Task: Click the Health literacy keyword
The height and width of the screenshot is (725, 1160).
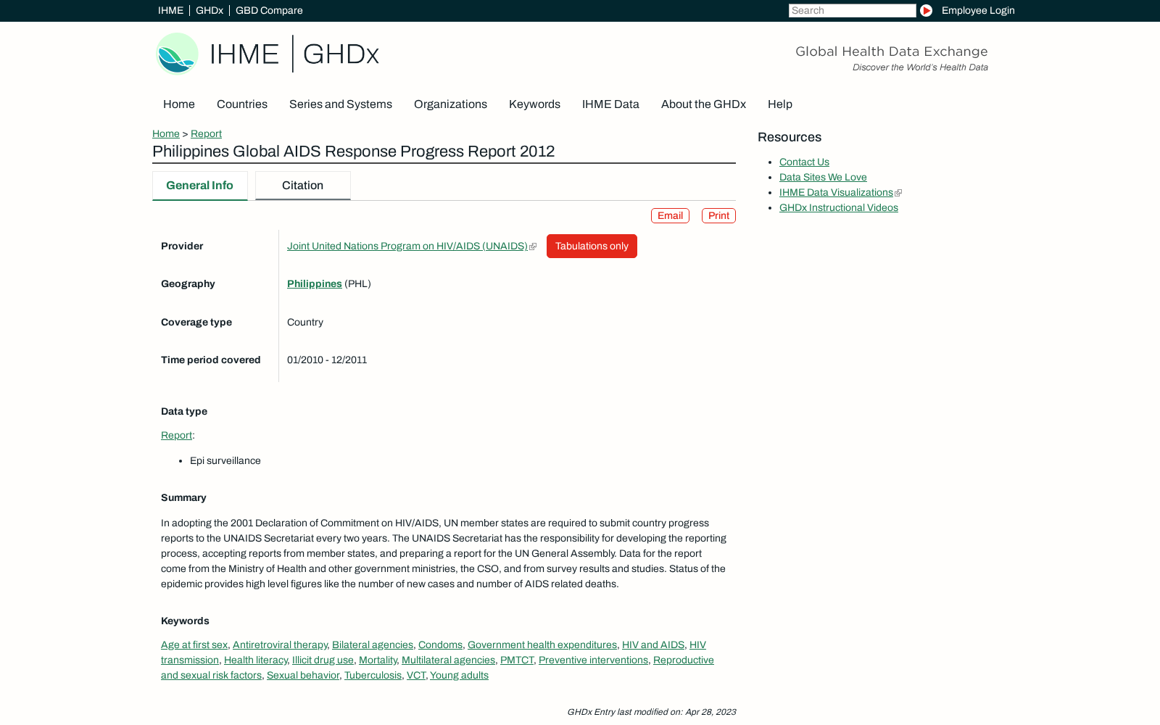Action: tap(256, 660)
